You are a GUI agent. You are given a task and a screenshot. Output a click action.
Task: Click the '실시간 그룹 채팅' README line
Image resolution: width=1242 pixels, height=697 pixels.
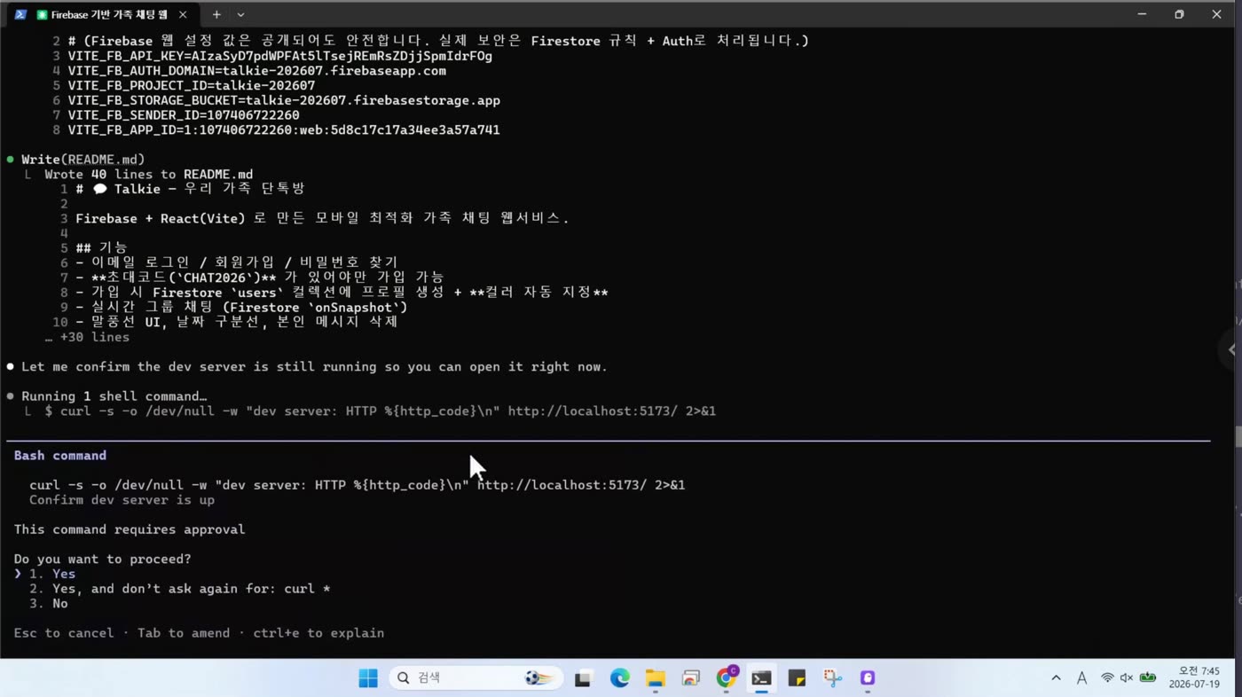[x=241, y=308]
